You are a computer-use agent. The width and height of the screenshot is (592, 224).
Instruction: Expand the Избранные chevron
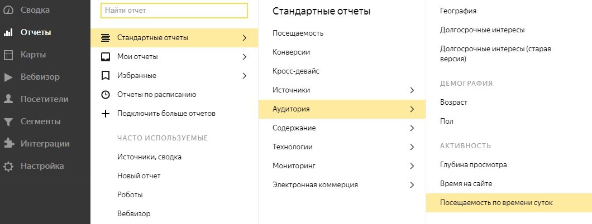pyautogui.click(x=244, y=76)
